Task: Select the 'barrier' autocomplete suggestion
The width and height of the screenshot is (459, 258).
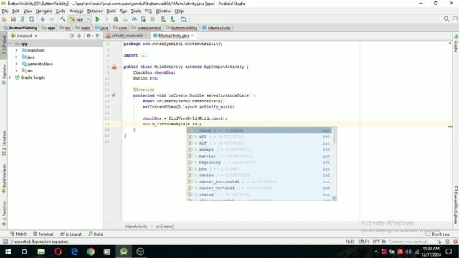Action: click(260, 156)
